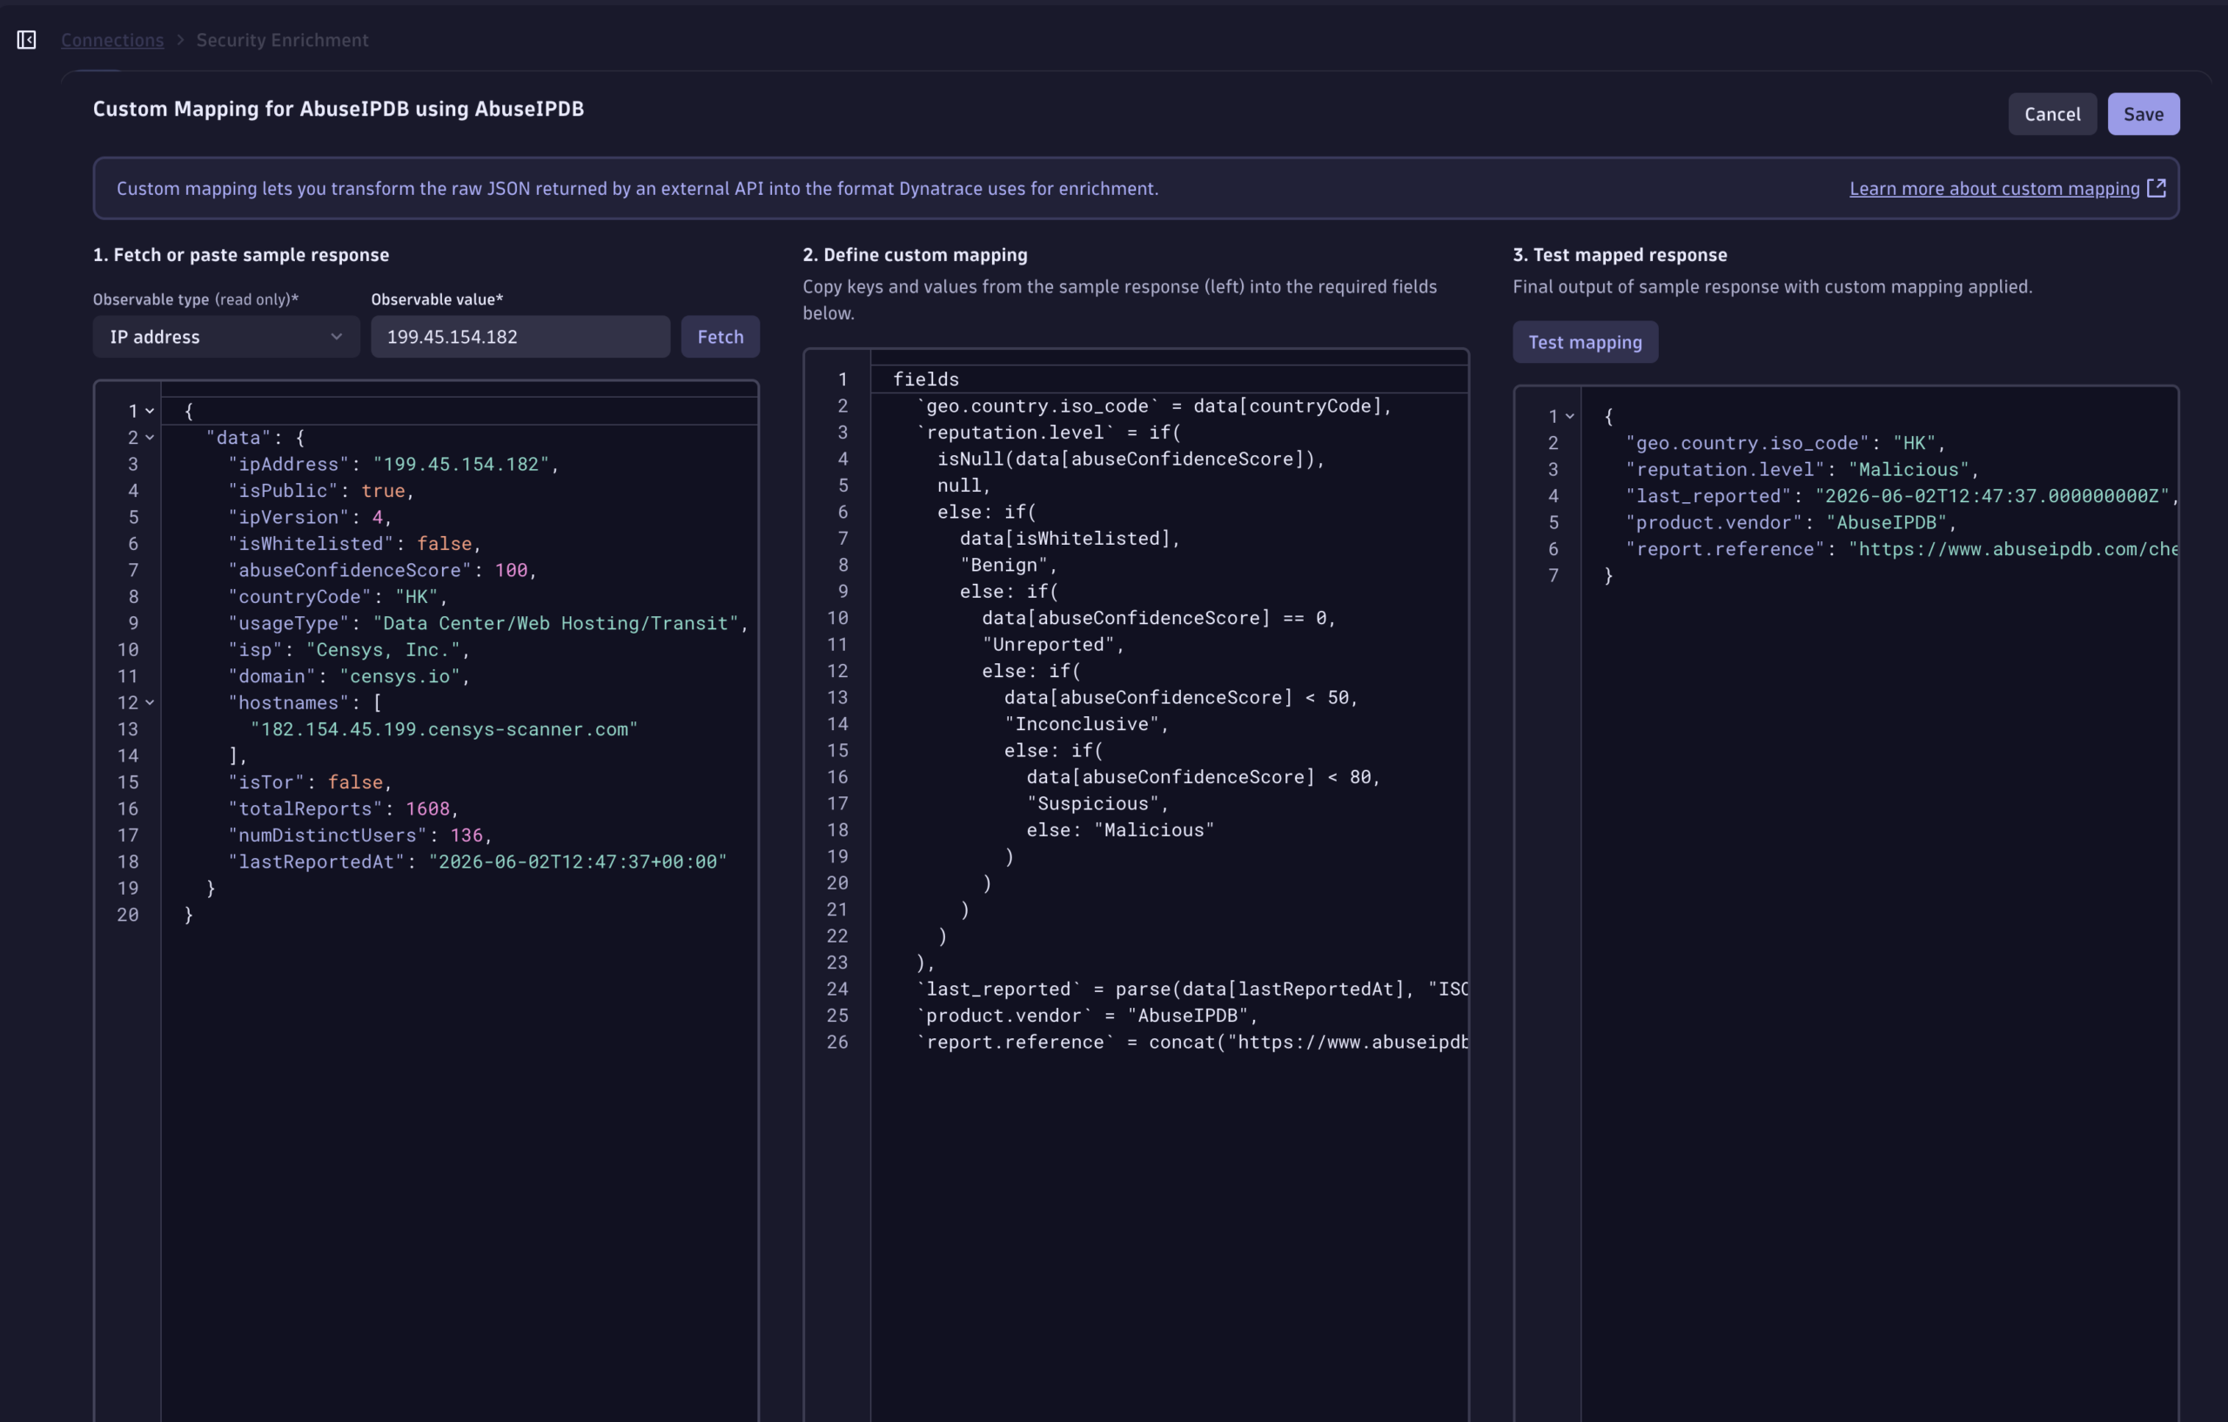Select the "Inconclusive" line in mapping
This screenshot has width=2228, height=1422.
(1086, 724)
